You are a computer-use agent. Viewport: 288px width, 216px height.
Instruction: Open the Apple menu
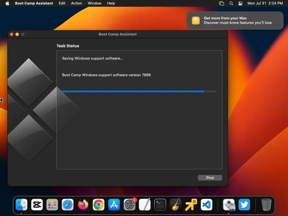click(7, 3)
